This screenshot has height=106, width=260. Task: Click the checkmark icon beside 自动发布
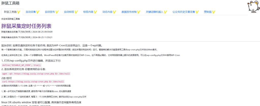[57, 12]
